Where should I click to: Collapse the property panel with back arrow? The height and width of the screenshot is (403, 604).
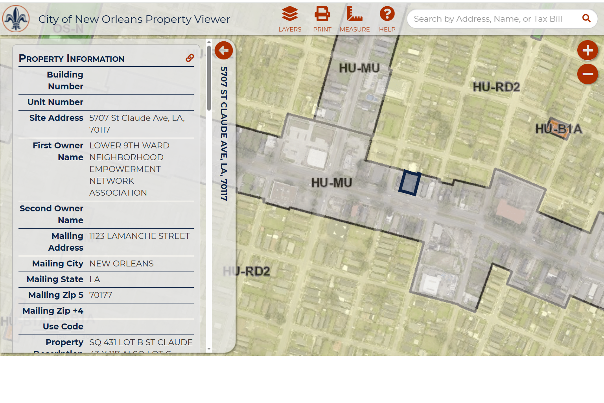(x=224, y=50)
